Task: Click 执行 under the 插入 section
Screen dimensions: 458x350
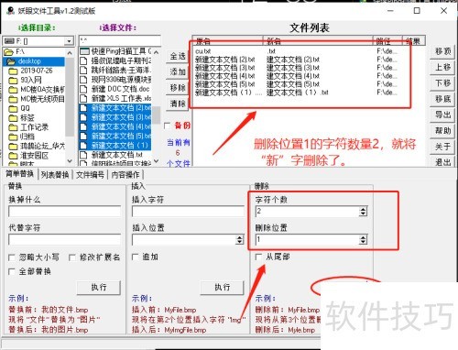Action: [x=222, y=287]
